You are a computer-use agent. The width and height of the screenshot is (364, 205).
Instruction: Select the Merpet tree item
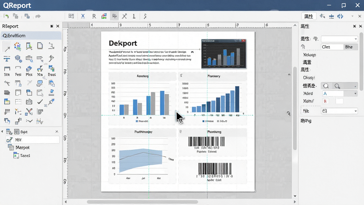click(22, 148)
